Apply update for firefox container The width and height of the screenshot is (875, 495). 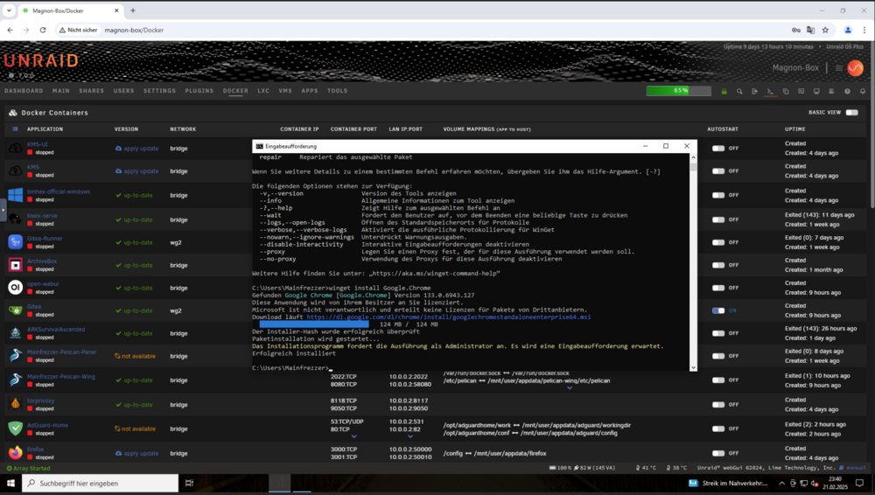coord(137,453)
